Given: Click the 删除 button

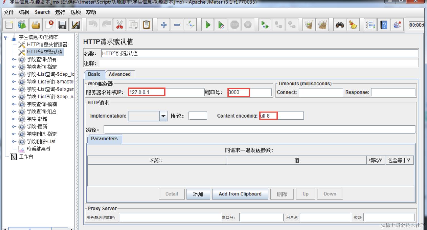Looking at the screenshot, I should pos(282,194).
